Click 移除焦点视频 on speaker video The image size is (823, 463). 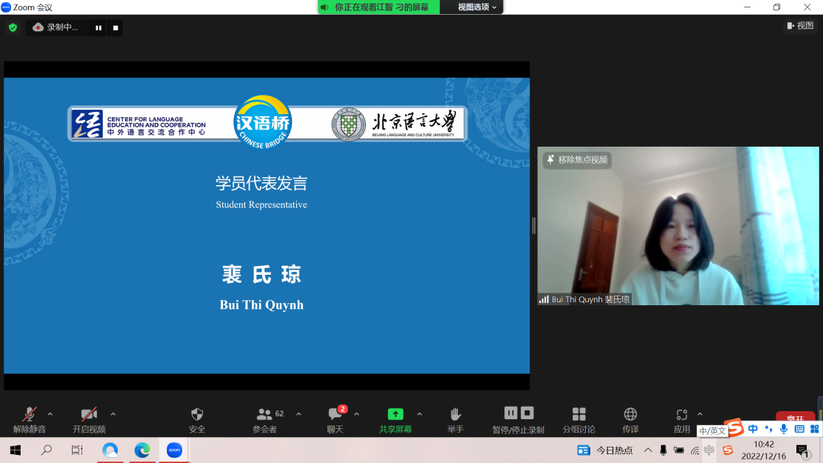577,159
